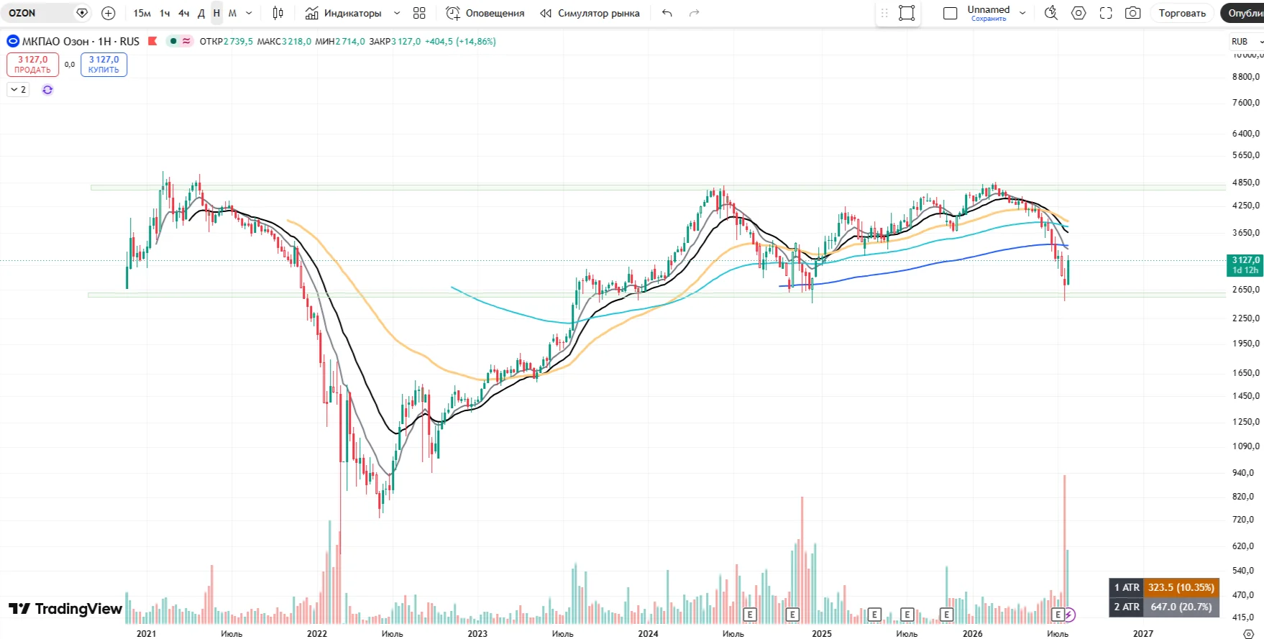Click the purple lightning event icon on timeline
The image size is (1264, 639).
coord(1069,615)
